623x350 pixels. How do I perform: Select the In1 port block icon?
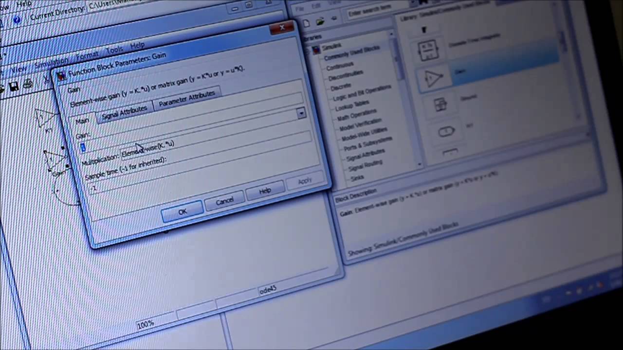tap(446, 131)
